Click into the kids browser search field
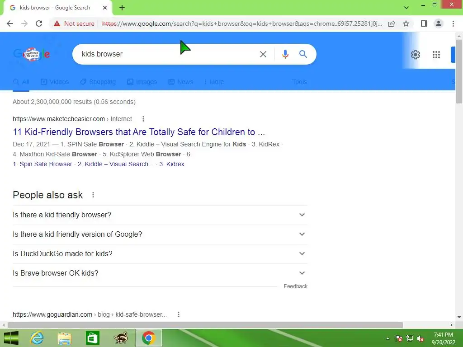 click(165, 54)
